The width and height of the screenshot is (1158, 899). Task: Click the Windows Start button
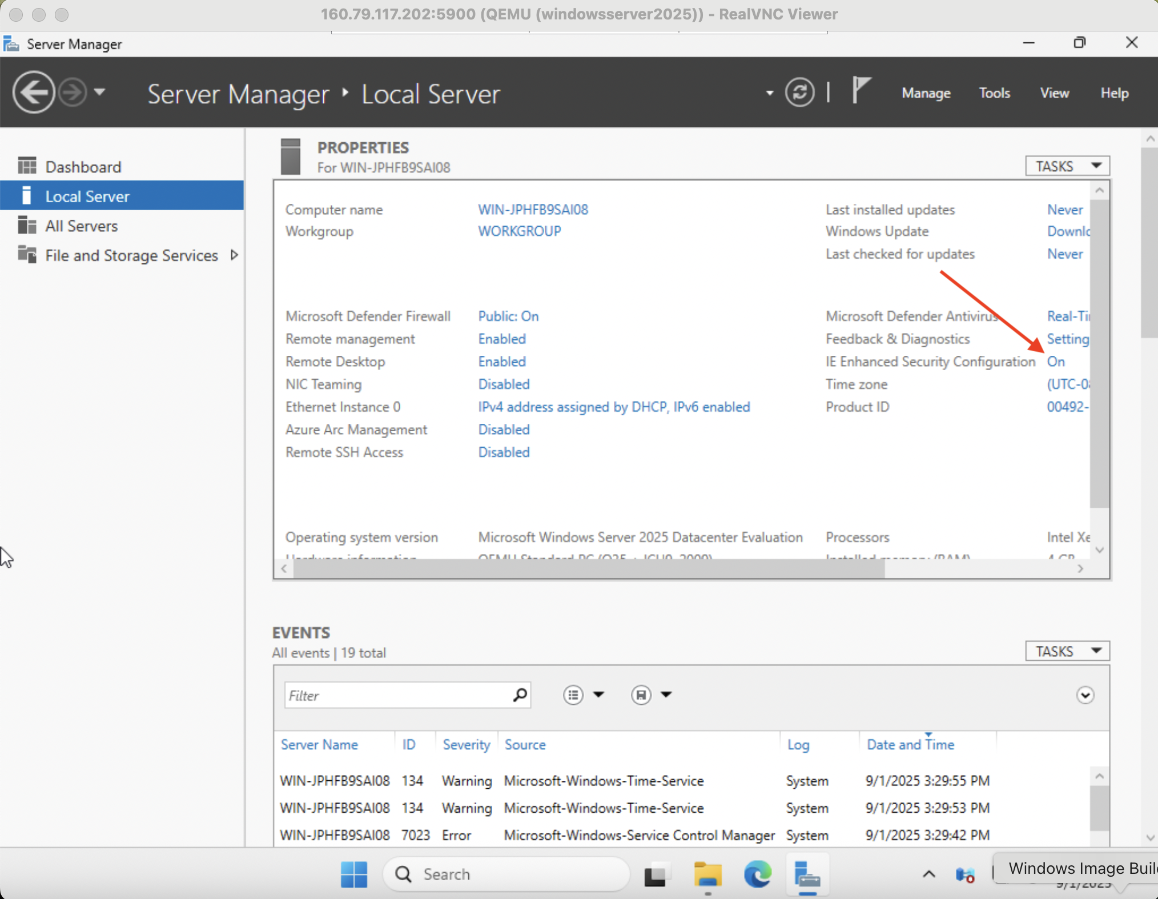coord(354,874)
